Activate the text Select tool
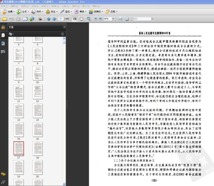Image resolution: width=214 pixels, height=186 pixels. (x=75, y=19)
